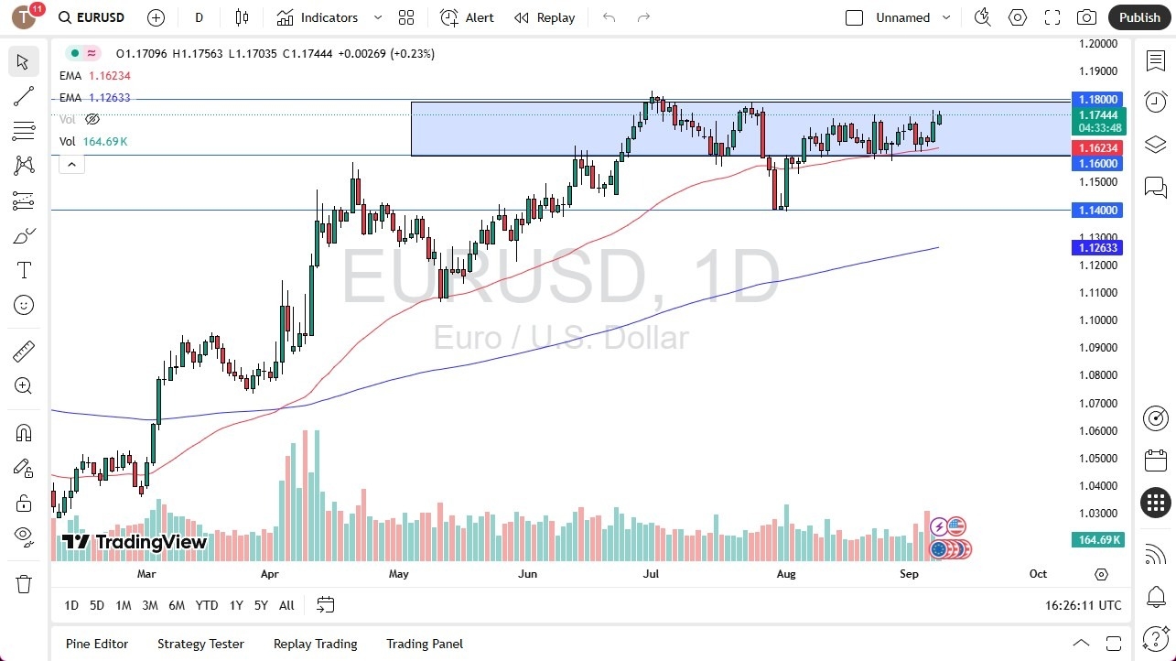Select the Measure ruler tool
The width and height of the screenshot is (1176, 661).
23,351
